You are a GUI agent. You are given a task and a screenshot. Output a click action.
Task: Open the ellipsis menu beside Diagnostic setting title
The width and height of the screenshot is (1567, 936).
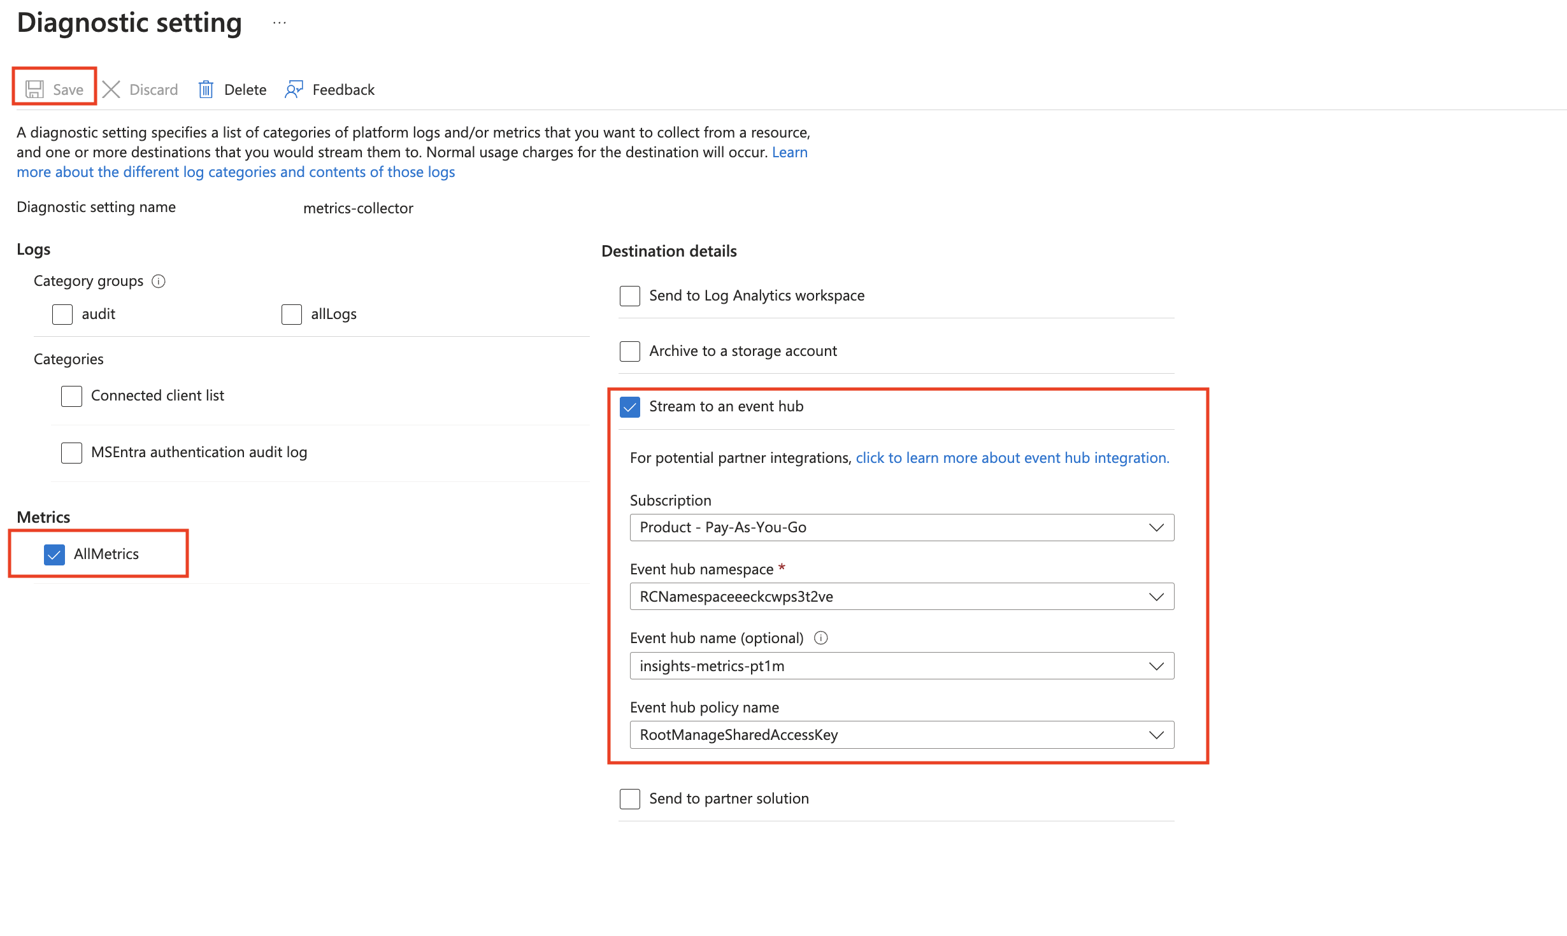pyautogui.click(x=279, y=23)
